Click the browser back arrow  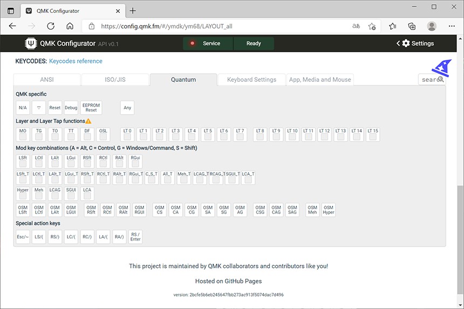pyautogui.click(x=12, y=26)
